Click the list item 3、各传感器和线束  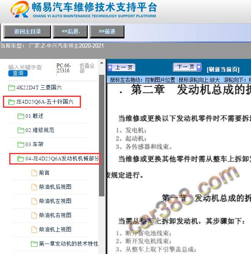coord(144,147)
